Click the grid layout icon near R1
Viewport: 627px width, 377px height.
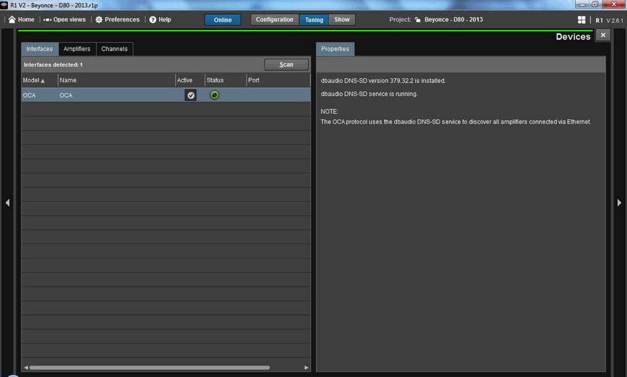581,20
